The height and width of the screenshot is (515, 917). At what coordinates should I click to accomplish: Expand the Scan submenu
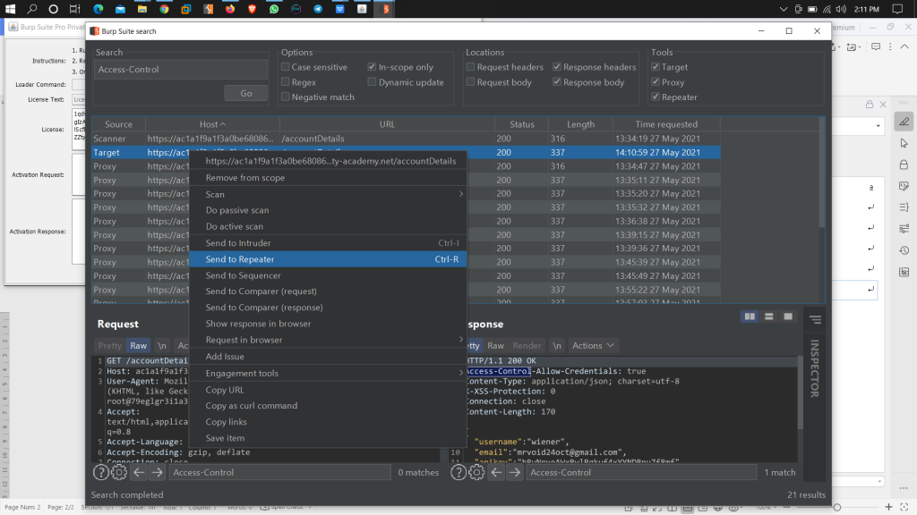tap(328, 194)
